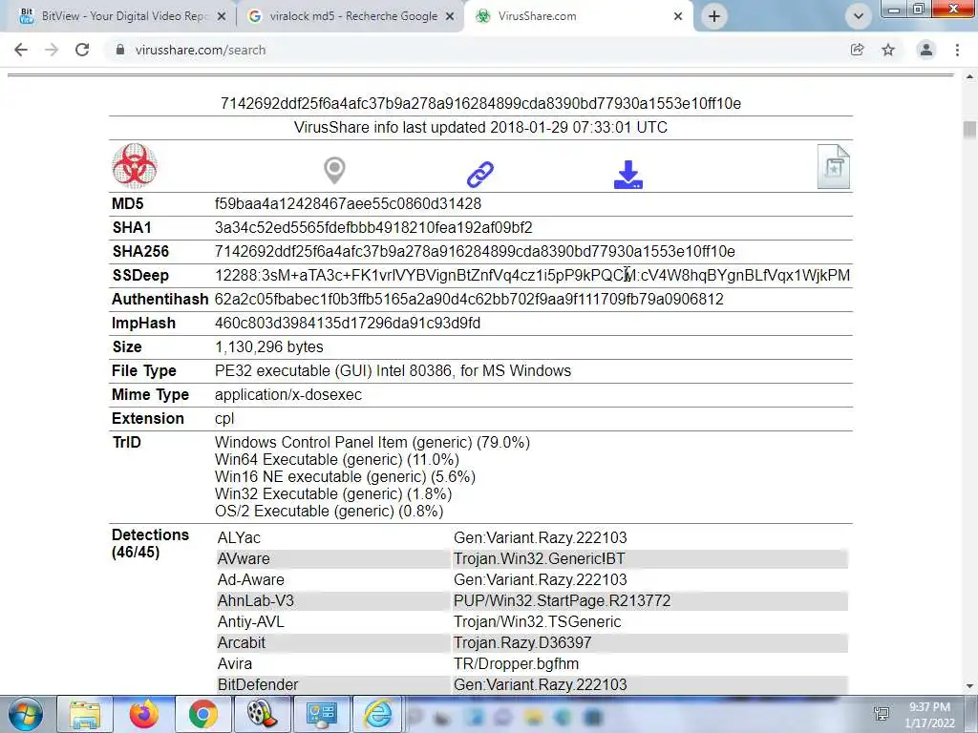Click the ImpHash value 460c803d3984135d17296da91c93d9fd
This screenshot has height=733, width=978.
click(x=348, y=323)
